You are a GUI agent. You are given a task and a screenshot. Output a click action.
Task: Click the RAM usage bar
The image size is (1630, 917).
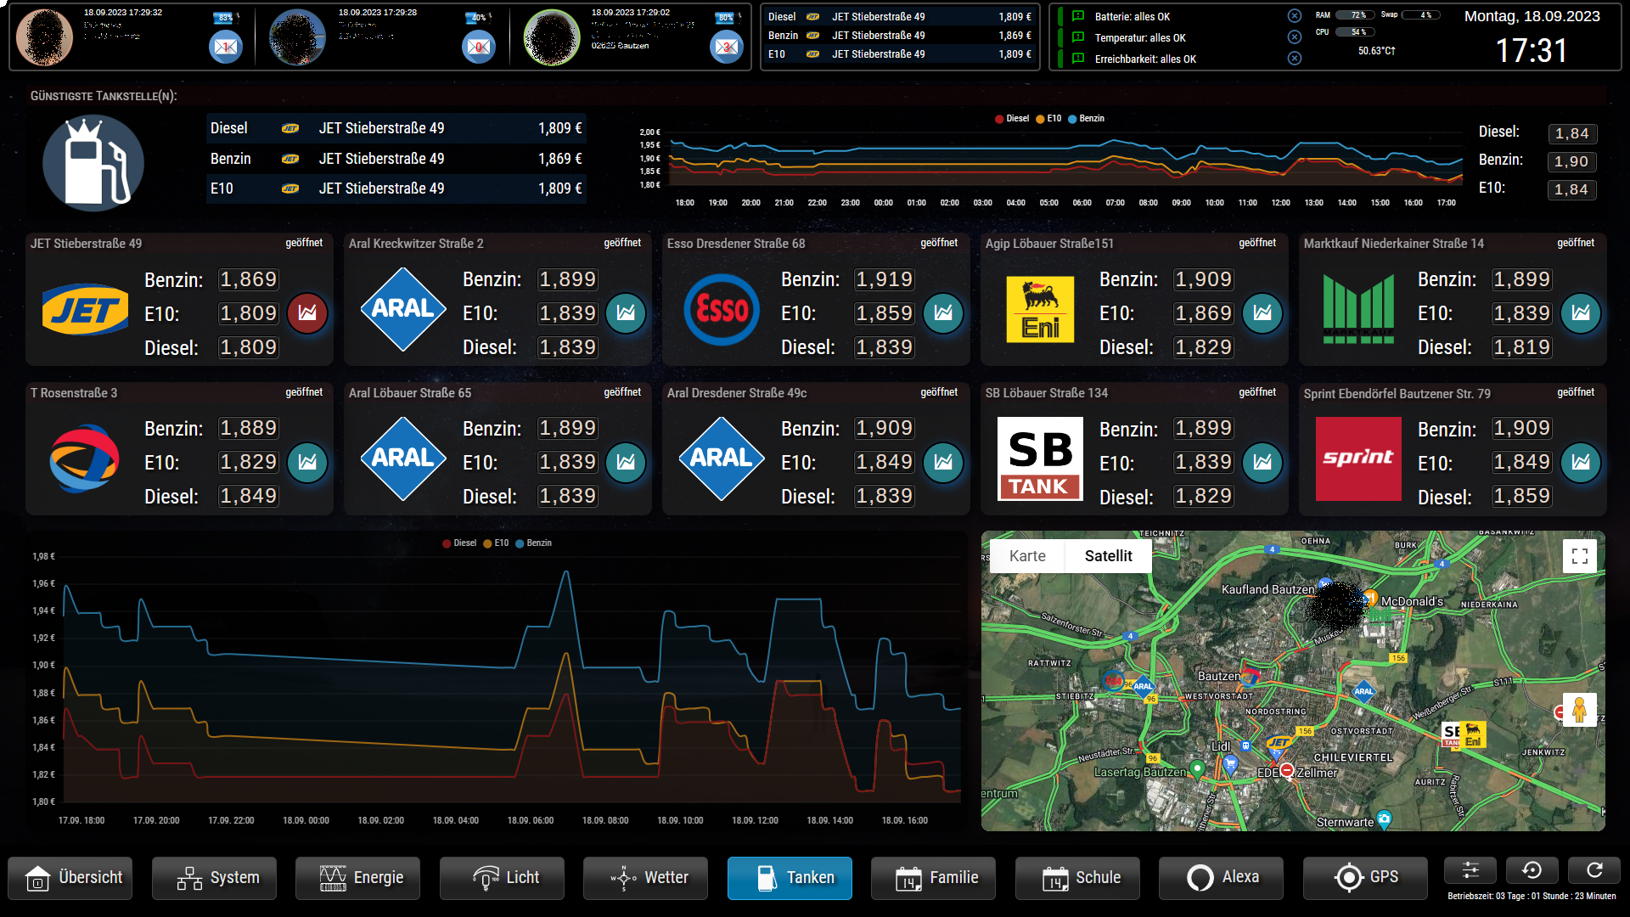1355,15
